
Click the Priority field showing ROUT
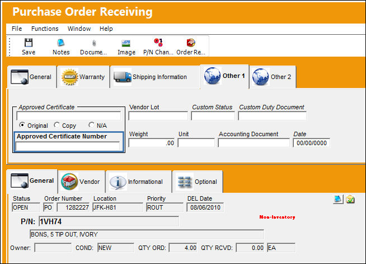(165, 207)
